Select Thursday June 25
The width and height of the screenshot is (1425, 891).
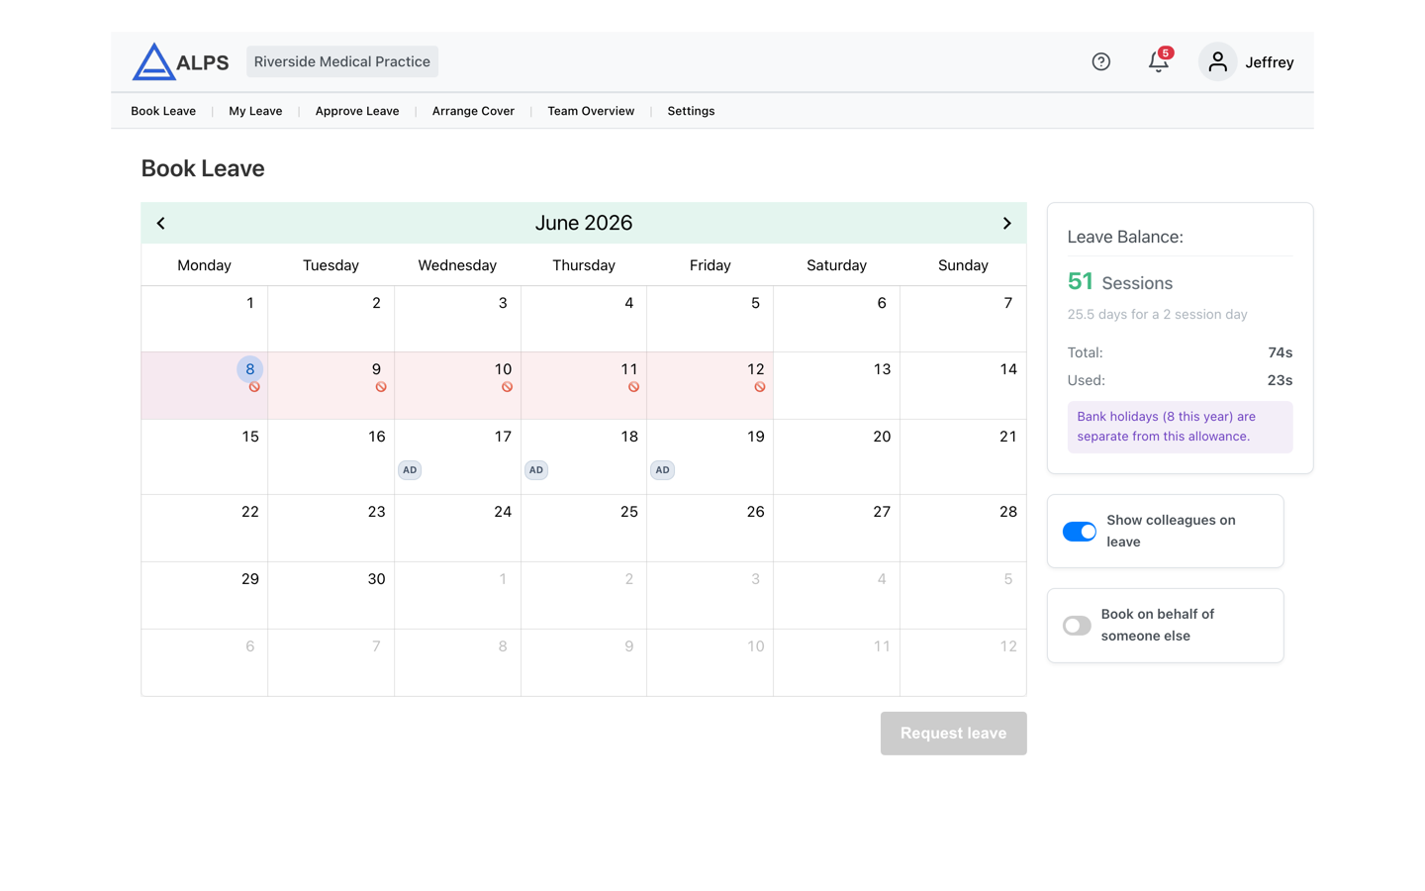point(584,529)
